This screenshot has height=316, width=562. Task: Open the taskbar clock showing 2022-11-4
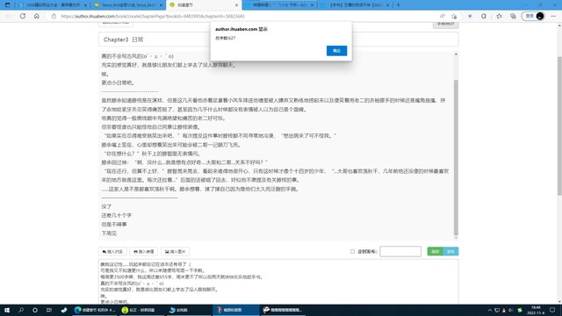[x=536, y=310]
